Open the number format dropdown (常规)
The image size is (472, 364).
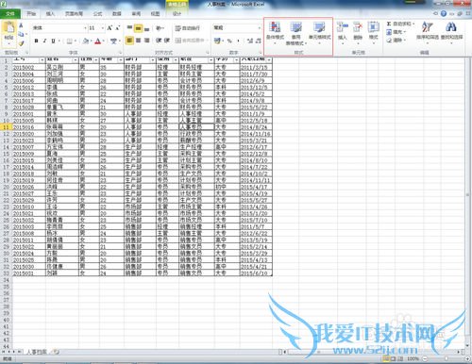(x=260, y=28)
